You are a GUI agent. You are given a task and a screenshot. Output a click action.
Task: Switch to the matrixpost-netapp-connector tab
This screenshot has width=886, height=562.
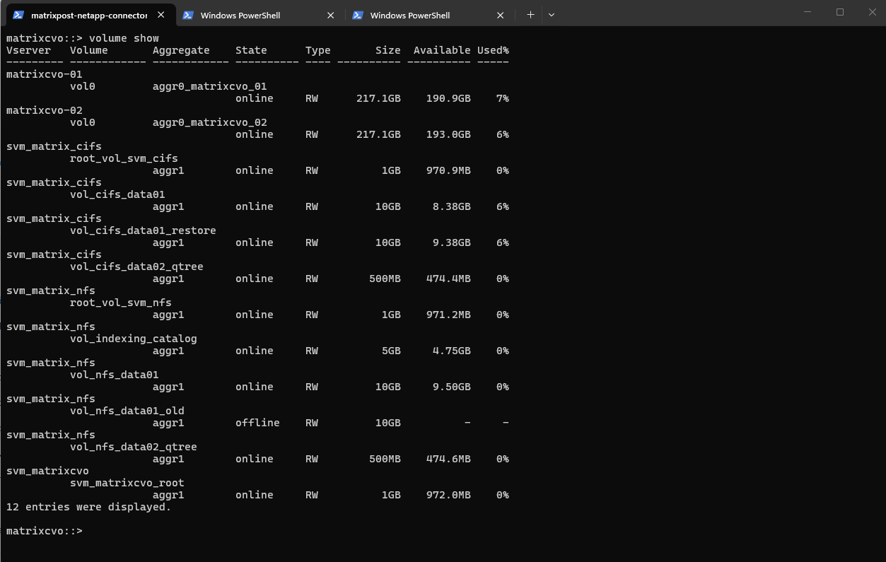click(88, 15)
